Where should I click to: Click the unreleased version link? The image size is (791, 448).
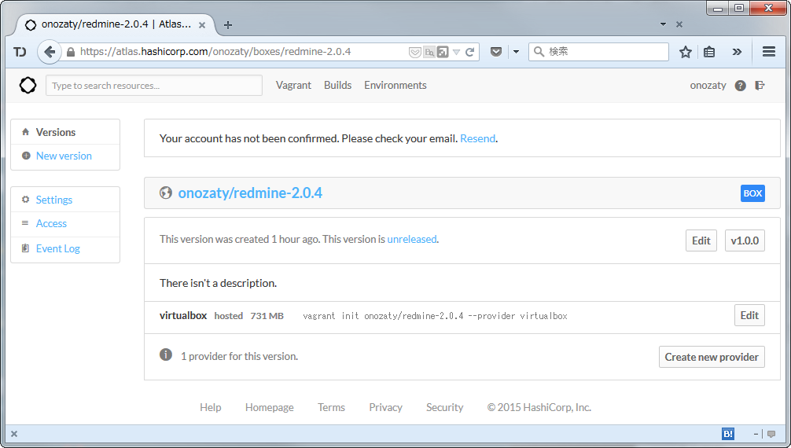click(x=412, y=239)
